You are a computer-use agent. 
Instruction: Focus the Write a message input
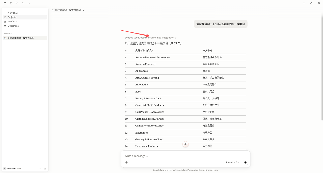pos(185,156)
